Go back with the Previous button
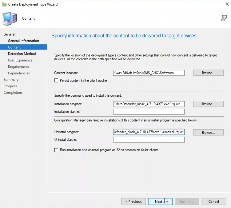This screenshot has width=231, height=208. [x=133, y=202]
